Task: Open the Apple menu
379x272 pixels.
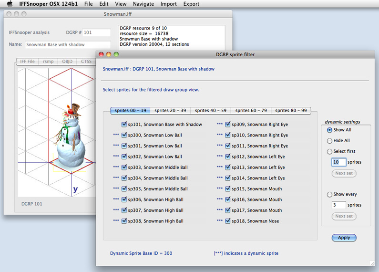Action: click(10, 4)
